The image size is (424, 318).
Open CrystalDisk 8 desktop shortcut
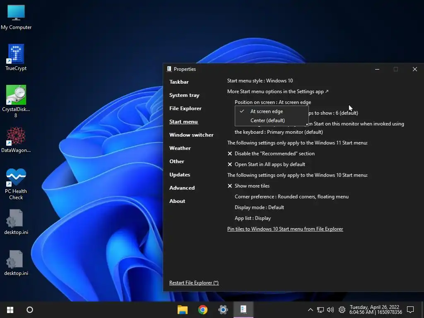click(x=16, y=101)
